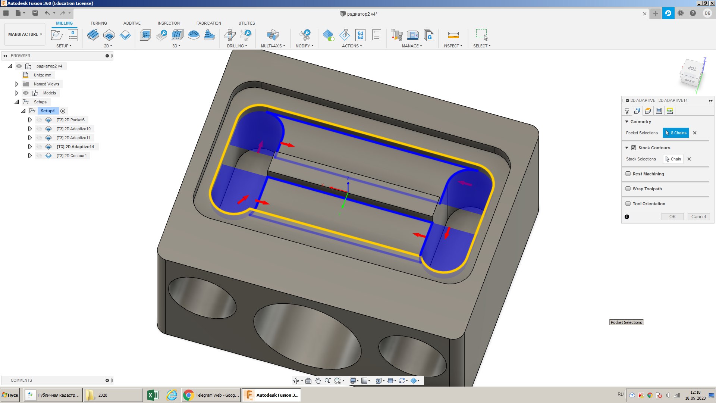Enable the Rest Machining checkbox
716x403 pixels.
pyautogui.click(x=628, y=174)
